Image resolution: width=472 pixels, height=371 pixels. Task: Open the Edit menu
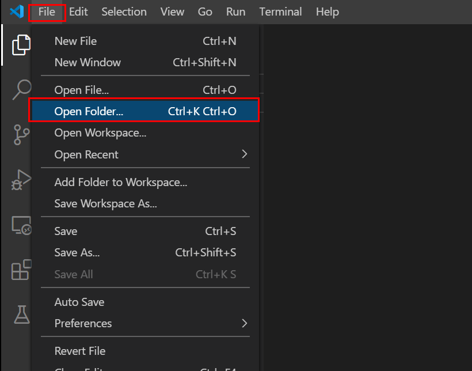[x=78, y=12]
